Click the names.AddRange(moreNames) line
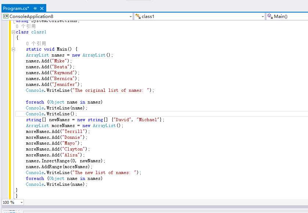The height and width of the screenshot is (213, 308). 59,167
